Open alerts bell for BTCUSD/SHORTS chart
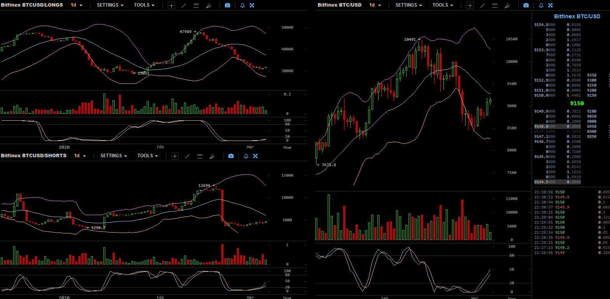Image resolution: width=610 pixels, height=299 pixels. pos(246,156)
